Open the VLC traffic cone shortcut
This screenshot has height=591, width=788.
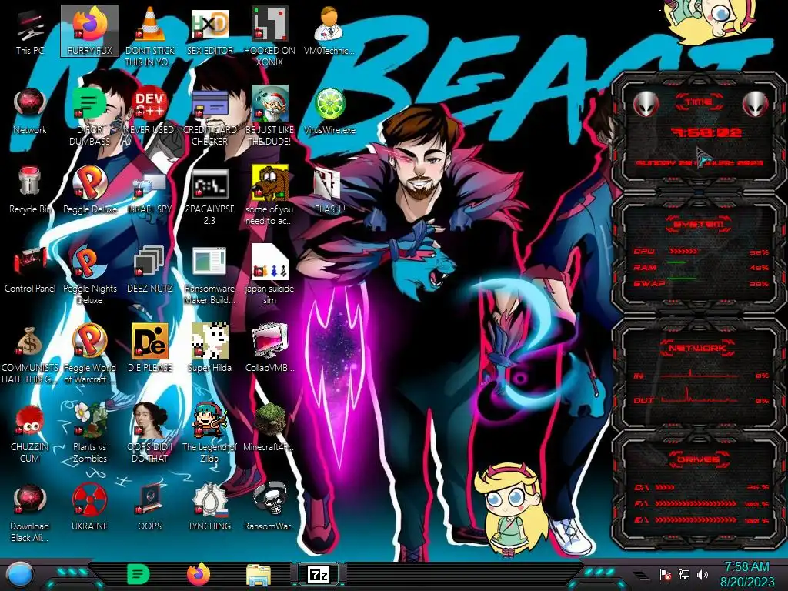150,37
